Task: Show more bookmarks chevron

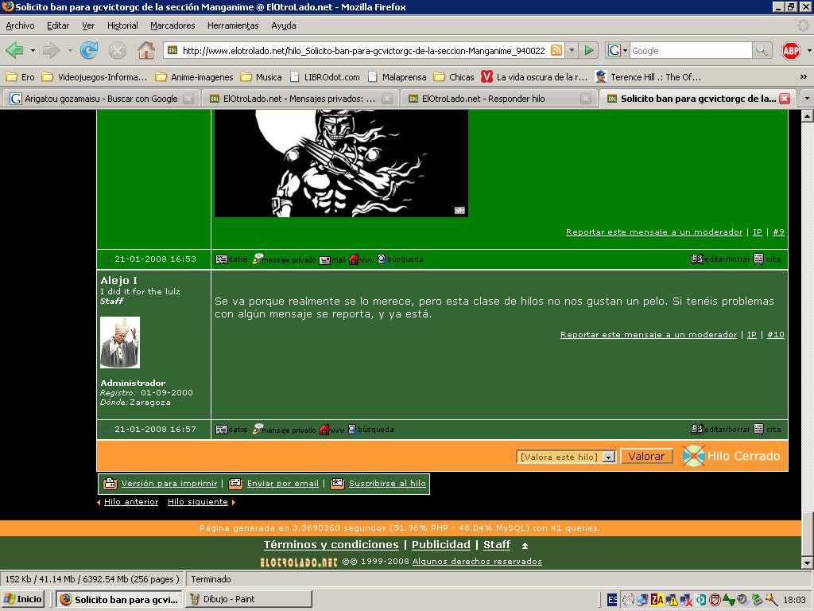Action: 803,77
